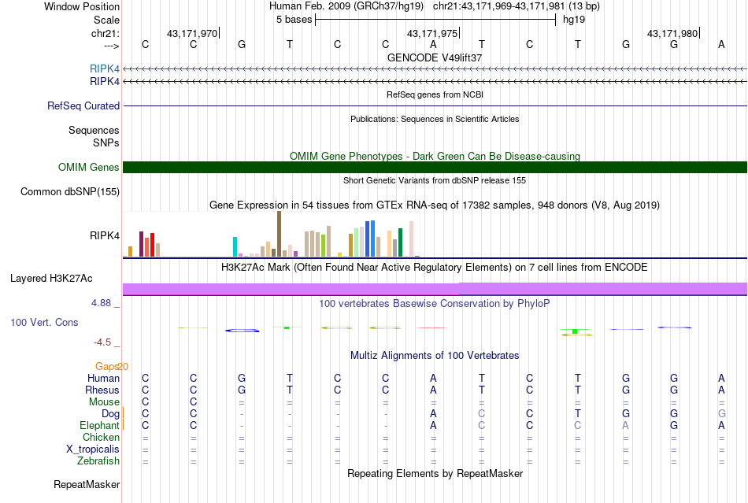
Task: Click the '--->' strand direction arrow
Action: coord(112,46)
